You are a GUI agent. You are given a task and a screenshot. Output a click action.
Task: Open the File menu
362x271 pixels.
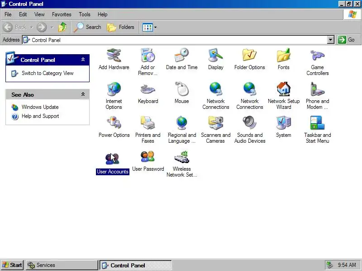8,14
